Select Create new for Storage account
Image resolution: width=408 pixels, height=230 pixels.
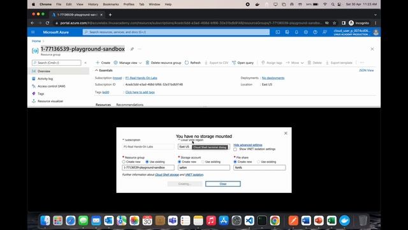coord(180,162)
